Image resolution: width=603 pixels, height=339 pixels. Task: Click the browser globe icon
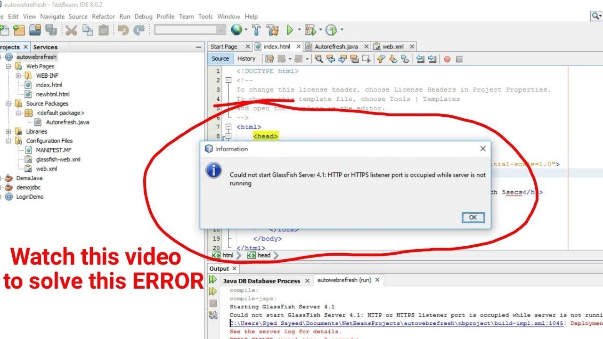pyautogui.click(x=236, y=30)
